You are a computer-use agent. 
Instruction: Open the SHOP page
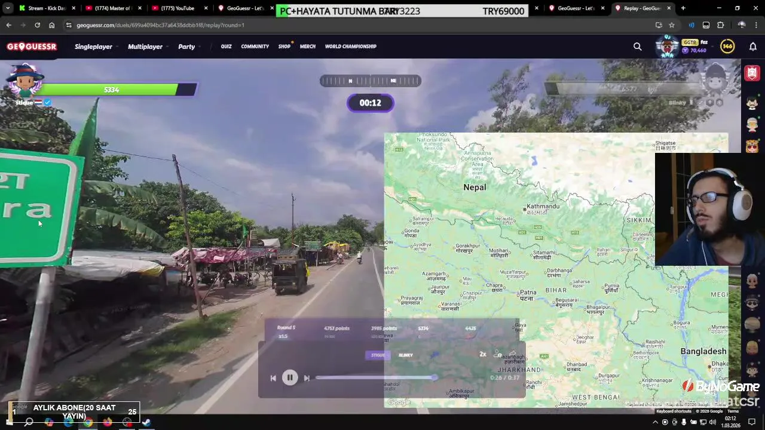284,47
